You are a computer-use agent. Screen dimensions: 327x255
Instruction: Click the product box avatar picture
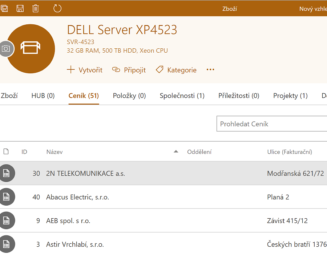click(31, 49)
